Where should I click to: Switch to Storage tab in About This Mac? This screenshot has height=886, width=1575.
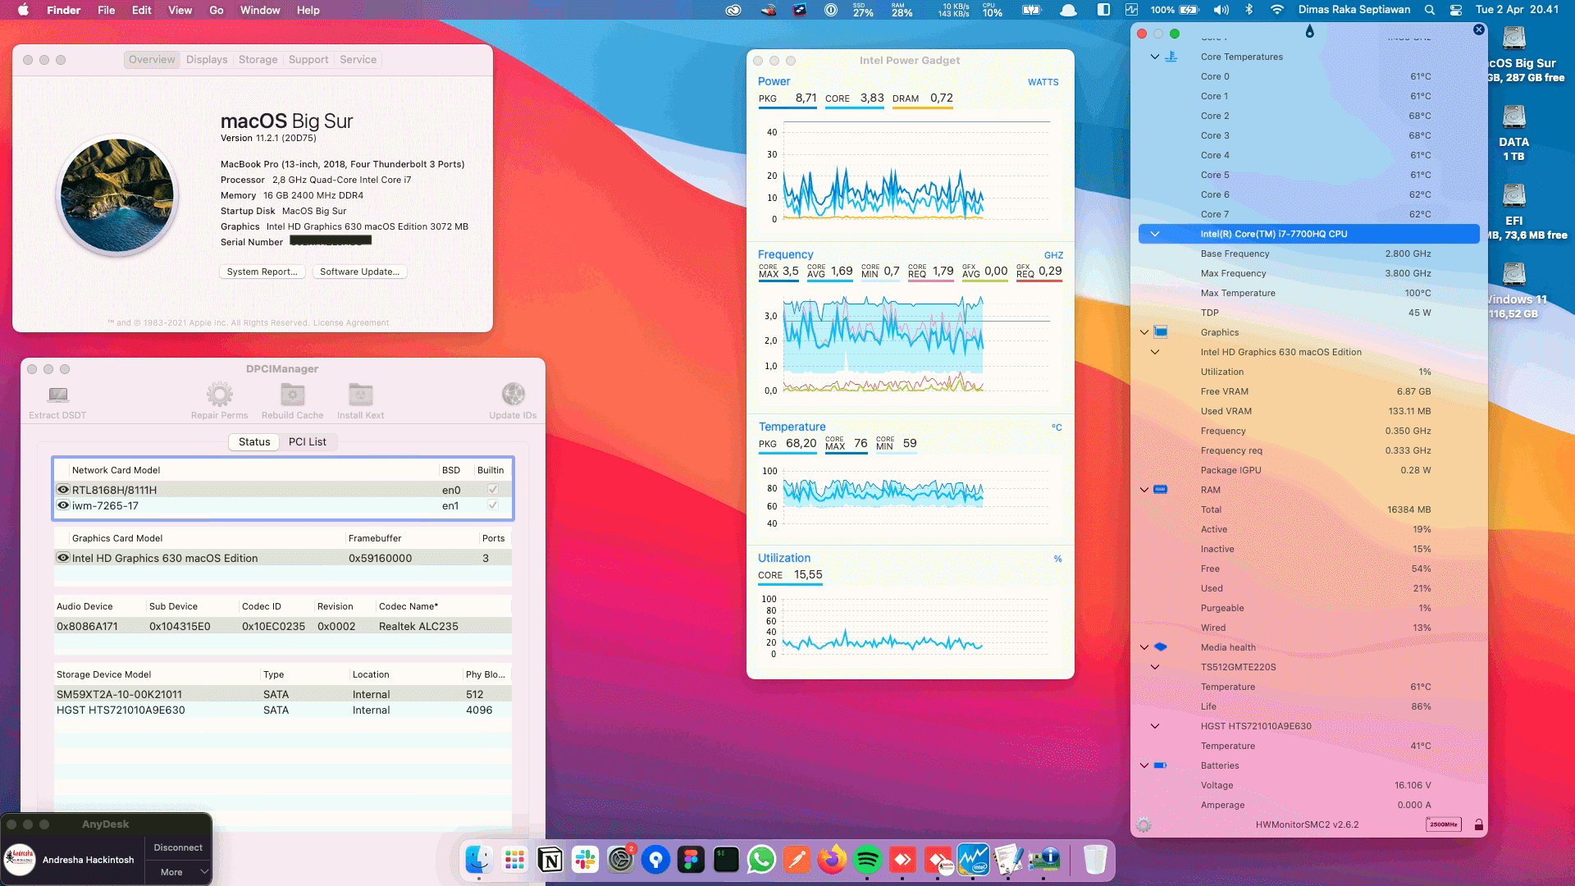pyautogui.click(x=258, y=60)
